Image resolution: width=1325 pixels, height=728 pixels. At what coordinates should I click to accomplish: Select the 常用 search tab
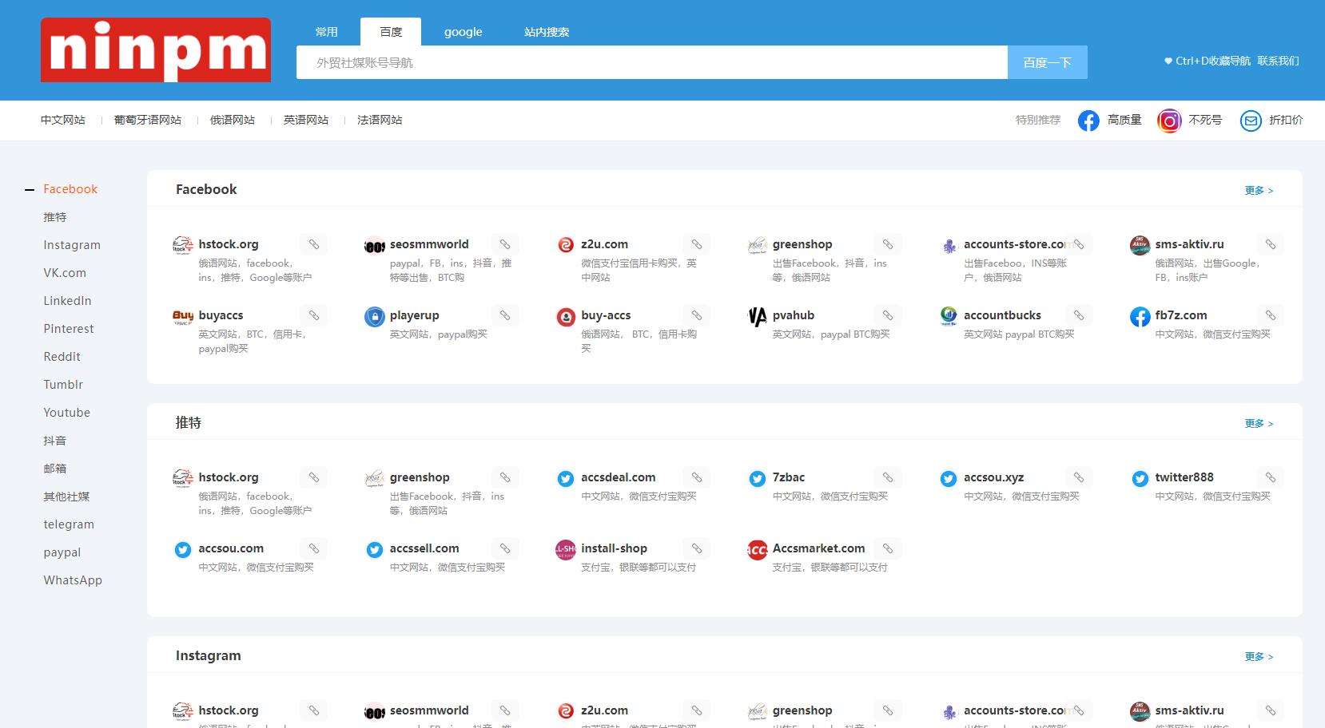click(x=326, y=32)
